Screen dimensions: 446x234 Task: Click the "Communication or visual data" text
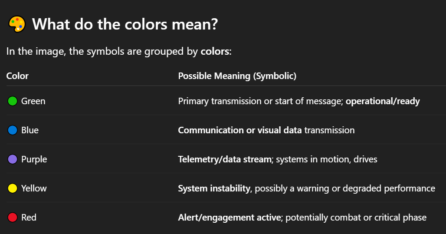coord(240,130)
